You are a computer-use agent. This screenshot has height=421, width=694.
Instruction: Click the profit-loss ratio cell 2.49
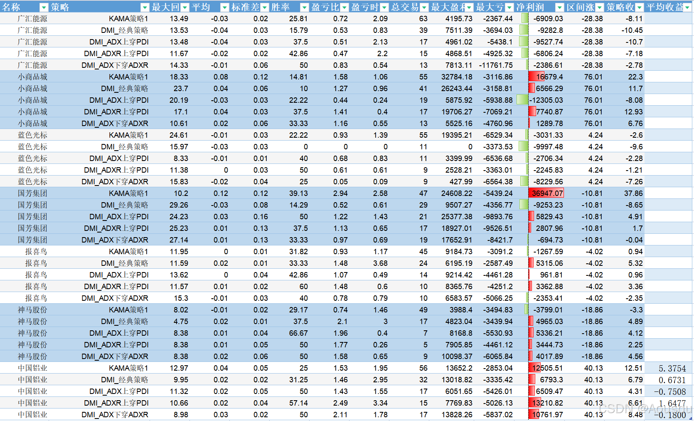tap(330, 403)
